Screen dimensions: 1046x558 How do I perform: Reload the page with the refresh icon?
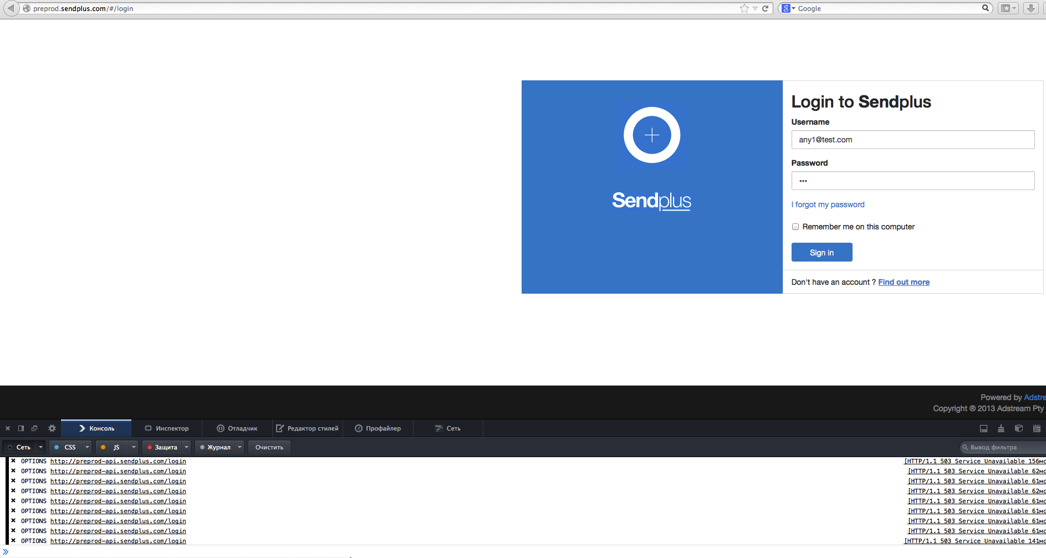765,8
